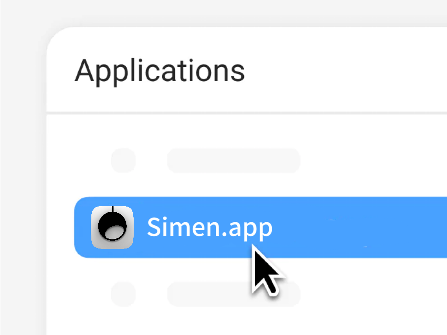Select the placeholder row below Simen.app
The image size is (447, 335).
[x=206, y=294]
